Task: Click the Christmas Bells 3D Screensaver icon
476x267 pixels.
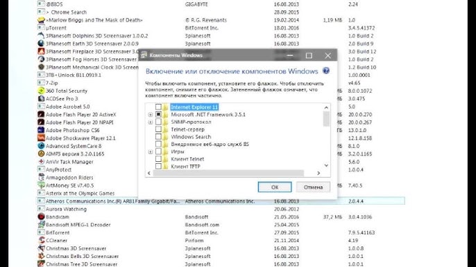Action: coord(41,256)
